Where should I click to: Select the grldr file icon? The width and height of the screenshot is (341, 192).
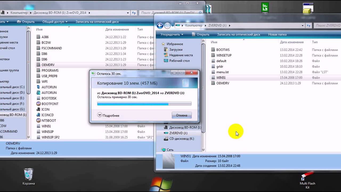213,67
